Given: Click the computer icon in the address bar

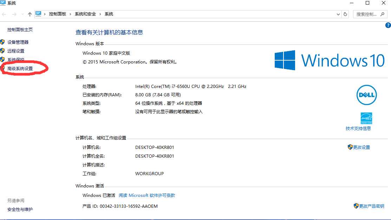Looking at the screenshot, I should tap(38, 14).
